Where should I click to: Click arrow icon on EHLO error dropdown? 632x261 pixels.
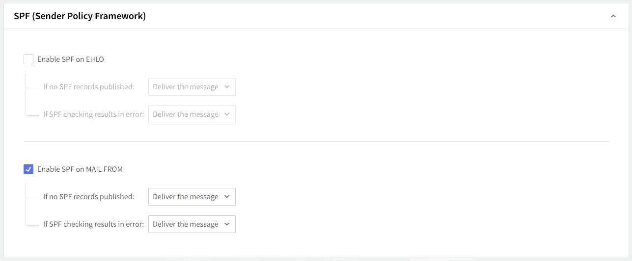click(227, 114)
